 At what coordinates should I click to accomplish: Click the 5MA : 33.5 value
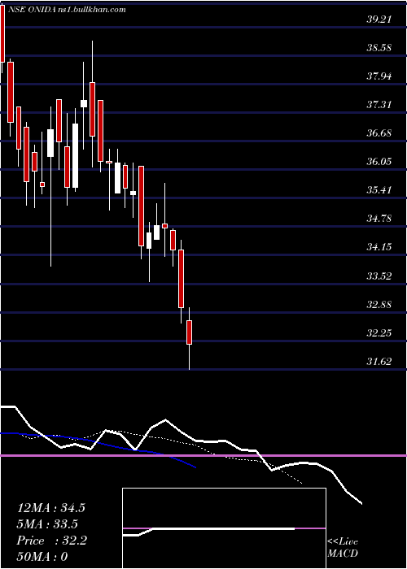(47, 524)
